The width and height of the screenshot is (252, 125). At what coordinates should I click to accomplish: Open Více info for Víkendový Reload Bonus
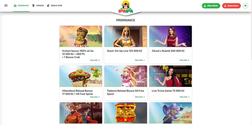[x=95, y=97]
